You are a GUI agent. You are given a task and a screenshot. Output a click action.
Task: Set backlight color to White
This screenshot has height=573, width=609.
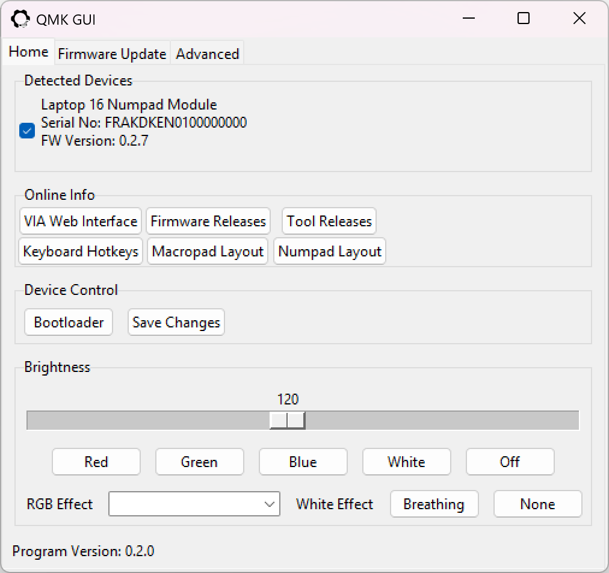(407, 462)
